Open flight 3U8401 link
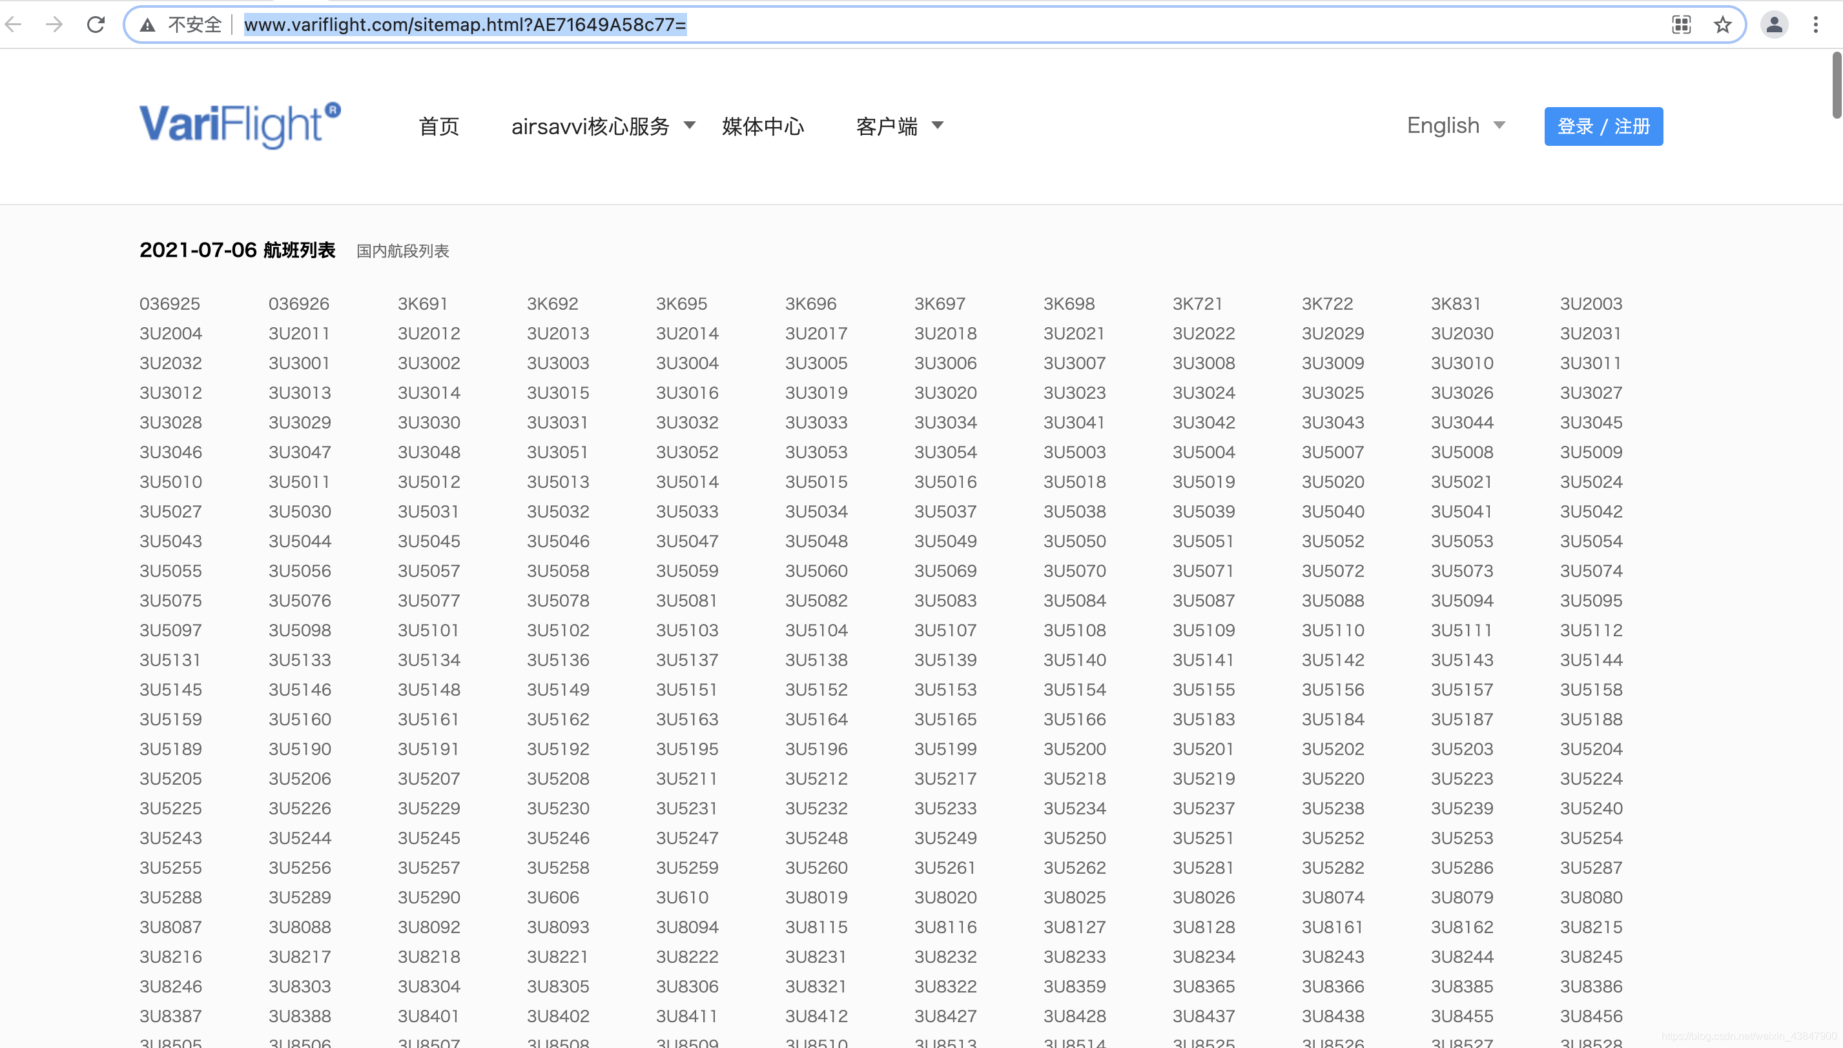The height and width of the screenshot is (1048, 1843). pos(429,1016)
